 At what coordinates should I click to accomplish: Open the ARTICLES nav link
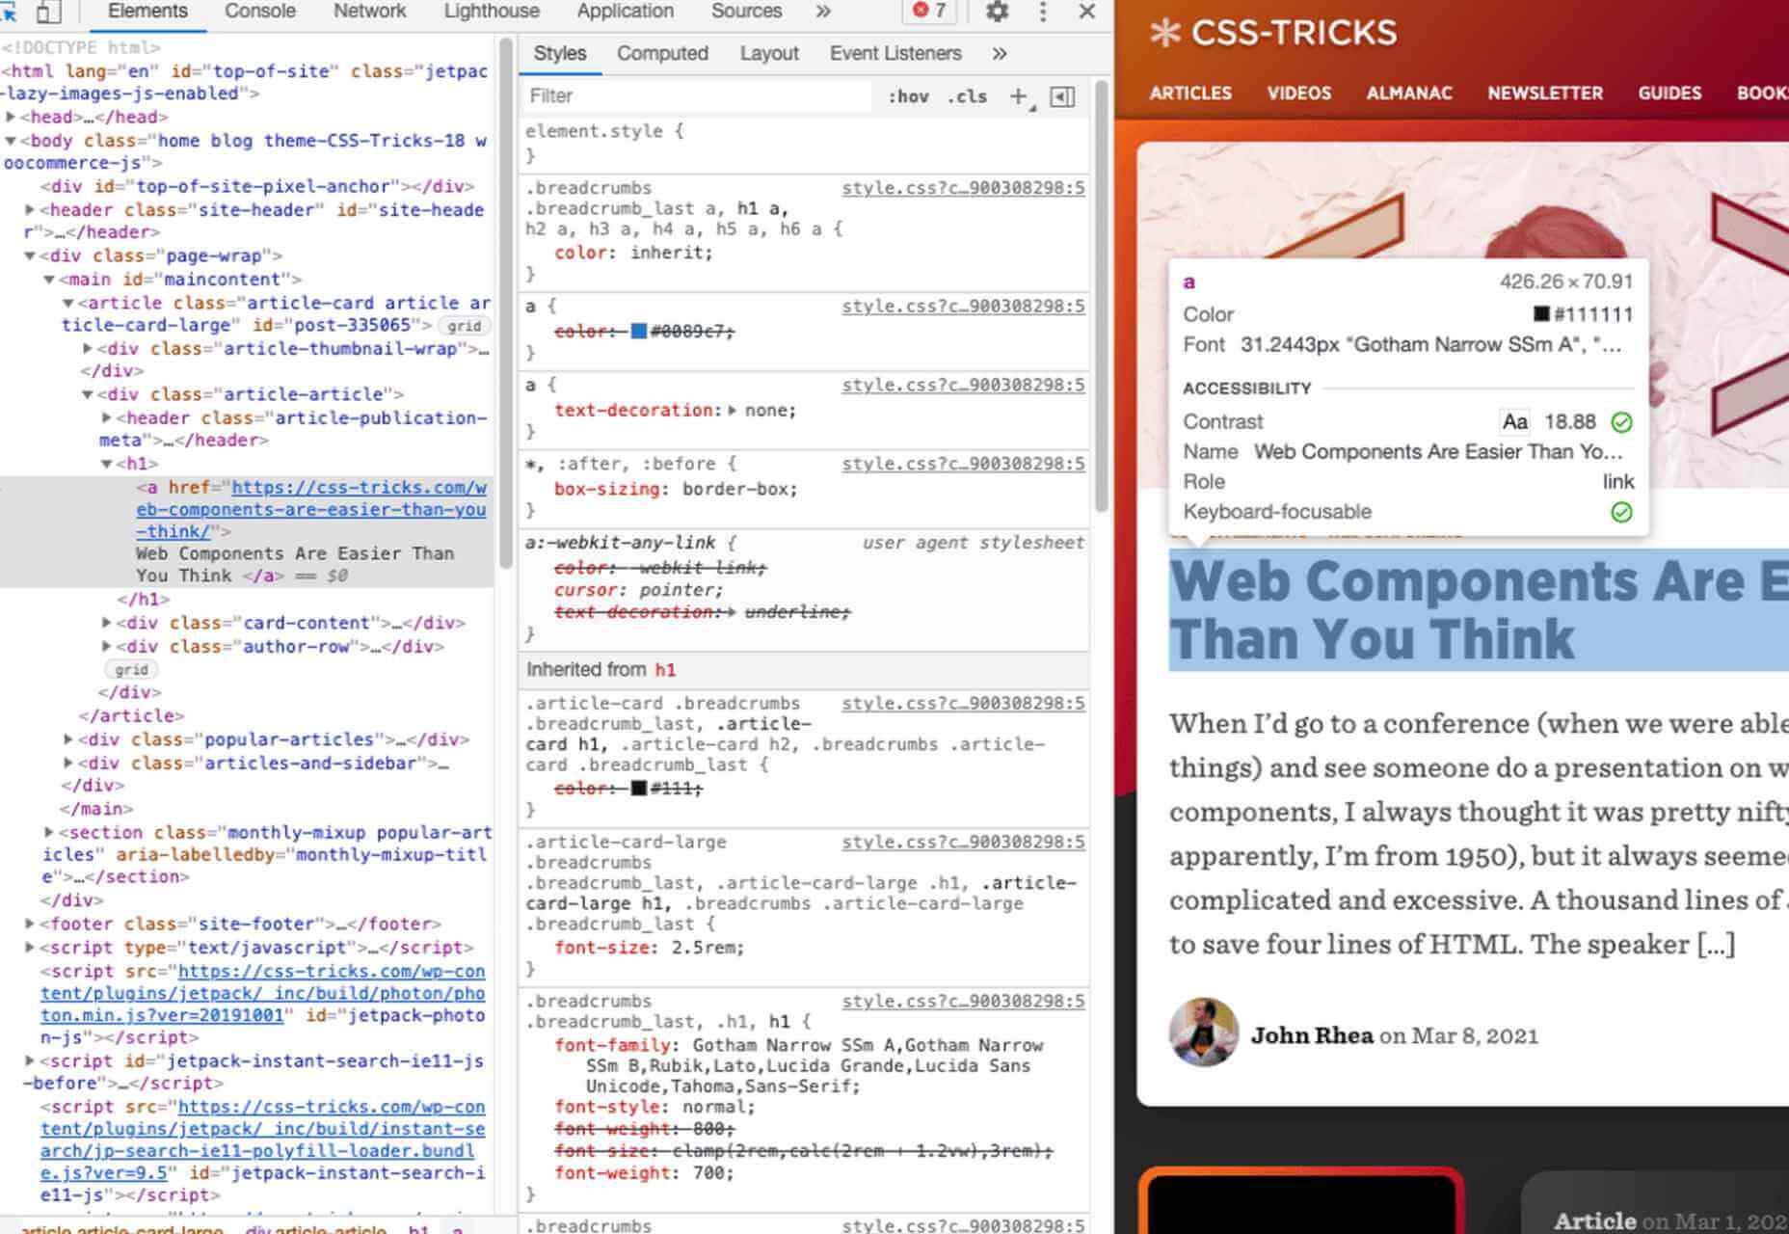tap(1190, 94)
